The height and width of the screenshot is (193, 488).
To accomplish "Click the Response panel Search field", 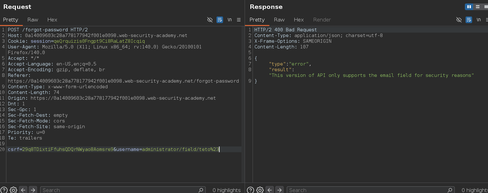I will [371, 190].
